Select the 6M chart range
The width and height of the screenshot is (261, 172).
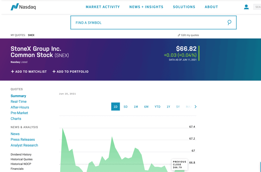146,107
